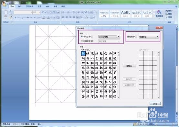Click the Phonetic Guide icon
Screen dimensions: 179x127
click(54, 12)
